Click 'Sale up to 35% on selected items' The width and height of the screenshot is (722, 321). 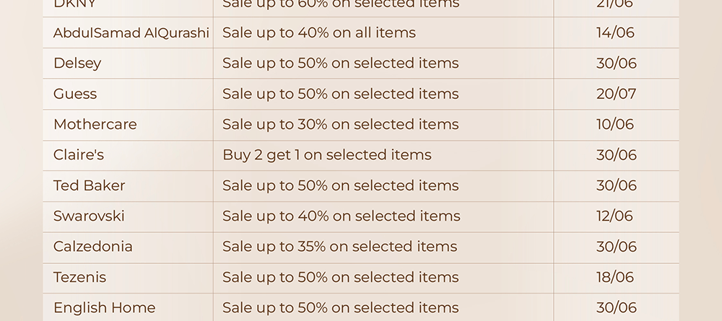point(340,247)
